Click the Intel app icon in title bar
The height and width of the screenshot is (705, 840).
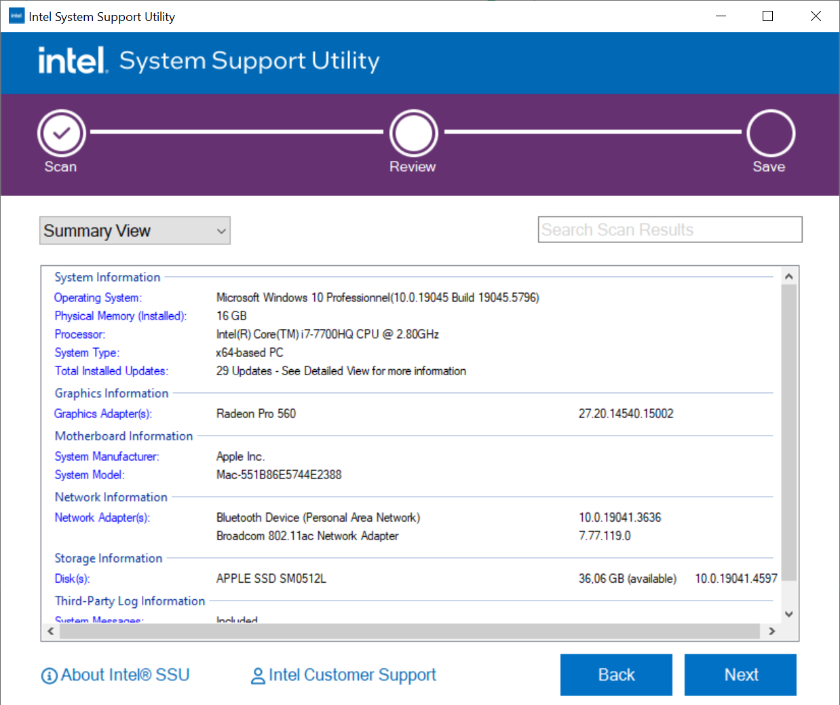(16, 16)
